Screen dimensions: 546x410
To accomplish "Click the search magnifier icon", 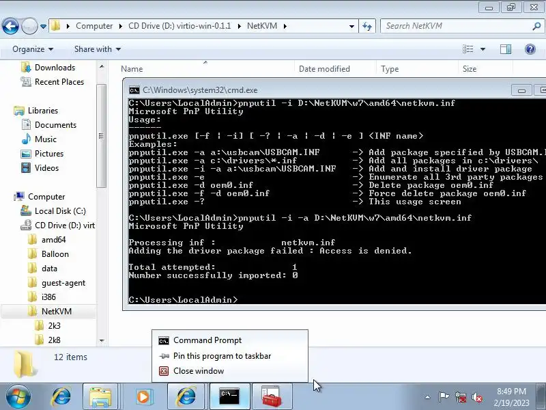I will (x=536, y=26).
